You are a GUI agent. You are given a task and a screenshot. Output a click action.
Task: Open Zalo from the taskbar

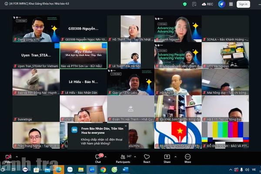click(x=70, y=170)
